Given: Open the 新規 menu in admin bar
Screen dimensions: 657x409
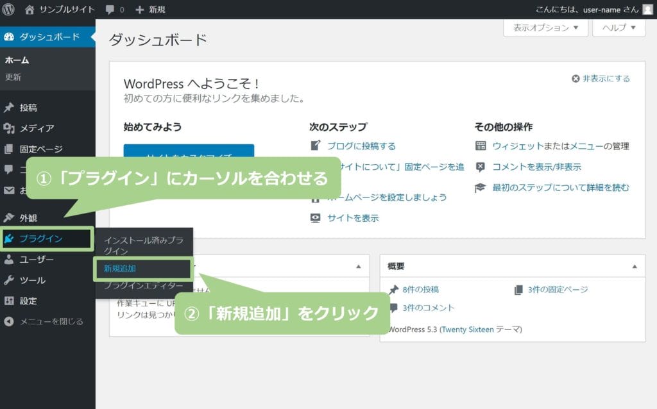Looking at the screenshot, I should coord(150,10).
